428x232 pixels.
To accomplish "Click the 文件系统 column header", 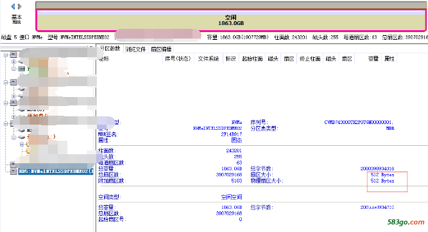I will [209, 58].
